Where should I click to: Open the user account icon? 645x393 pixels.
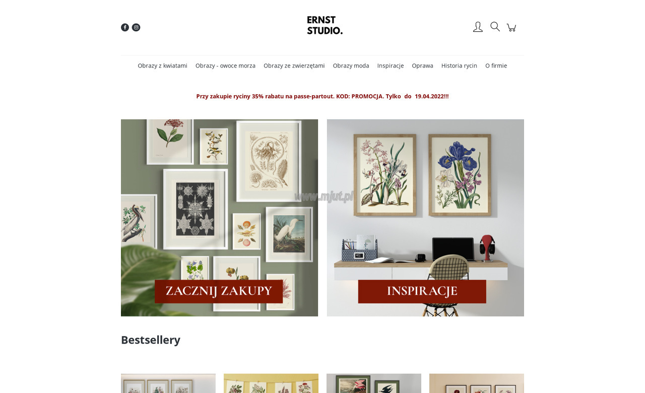coord(478,27)
